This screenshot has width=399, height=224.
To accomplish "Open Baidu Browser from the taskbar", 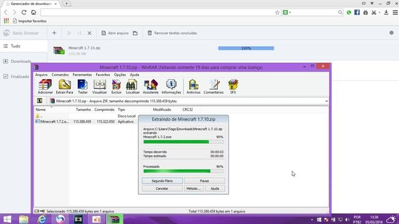I will (60, 219).
